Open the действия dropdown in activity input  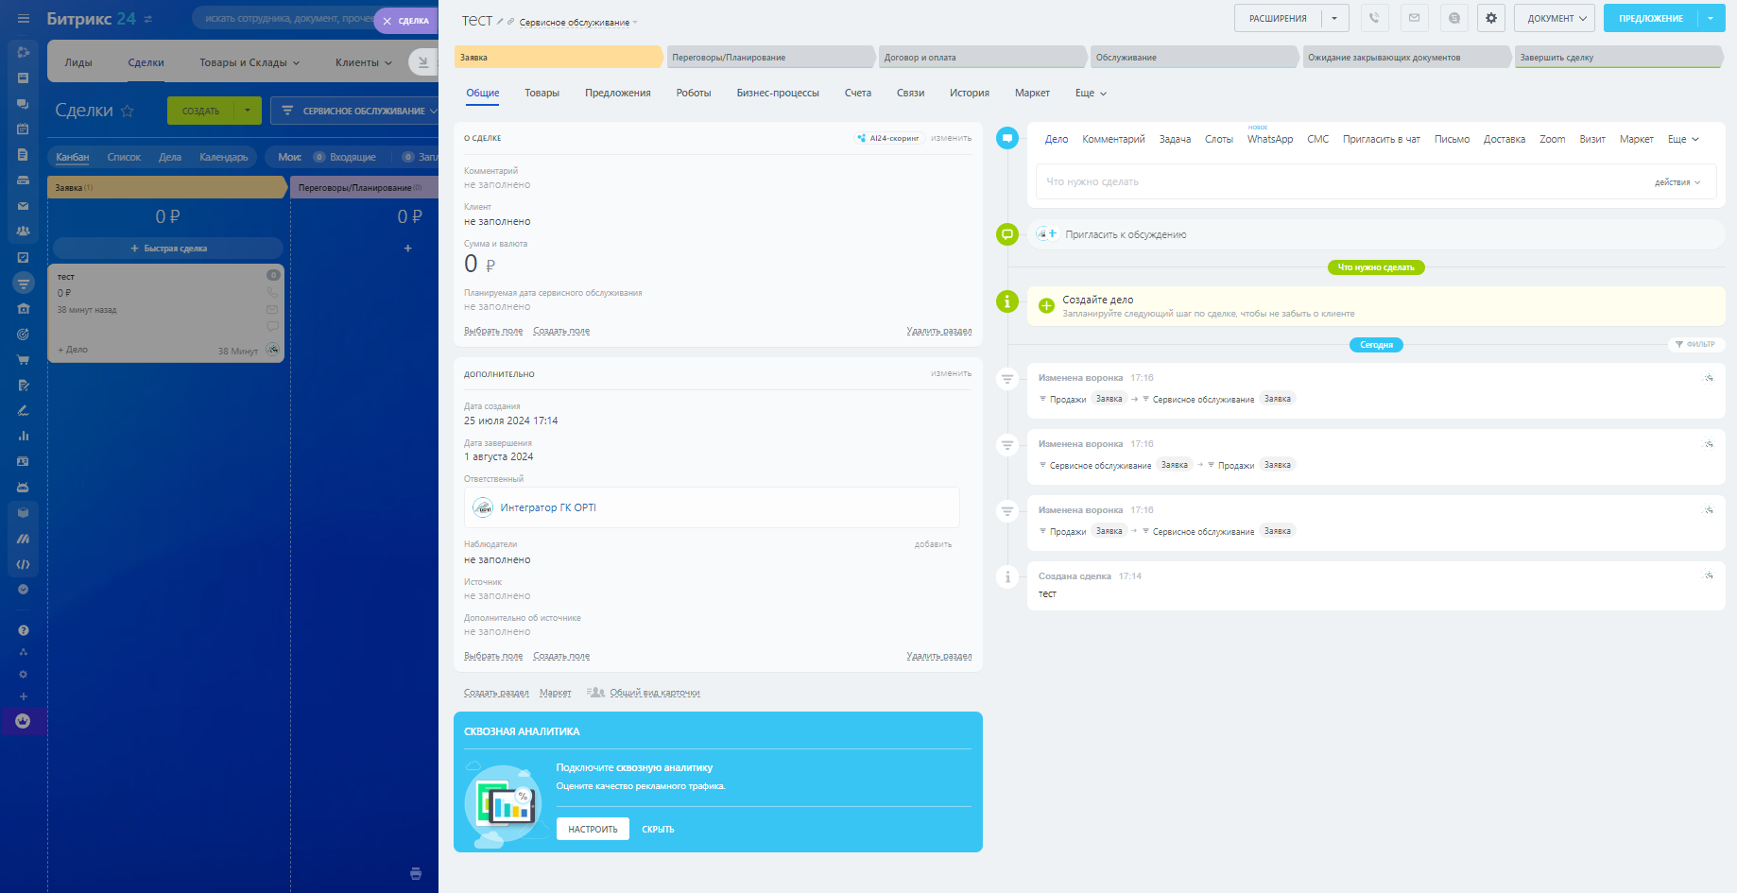click(x=1677, y=182)
